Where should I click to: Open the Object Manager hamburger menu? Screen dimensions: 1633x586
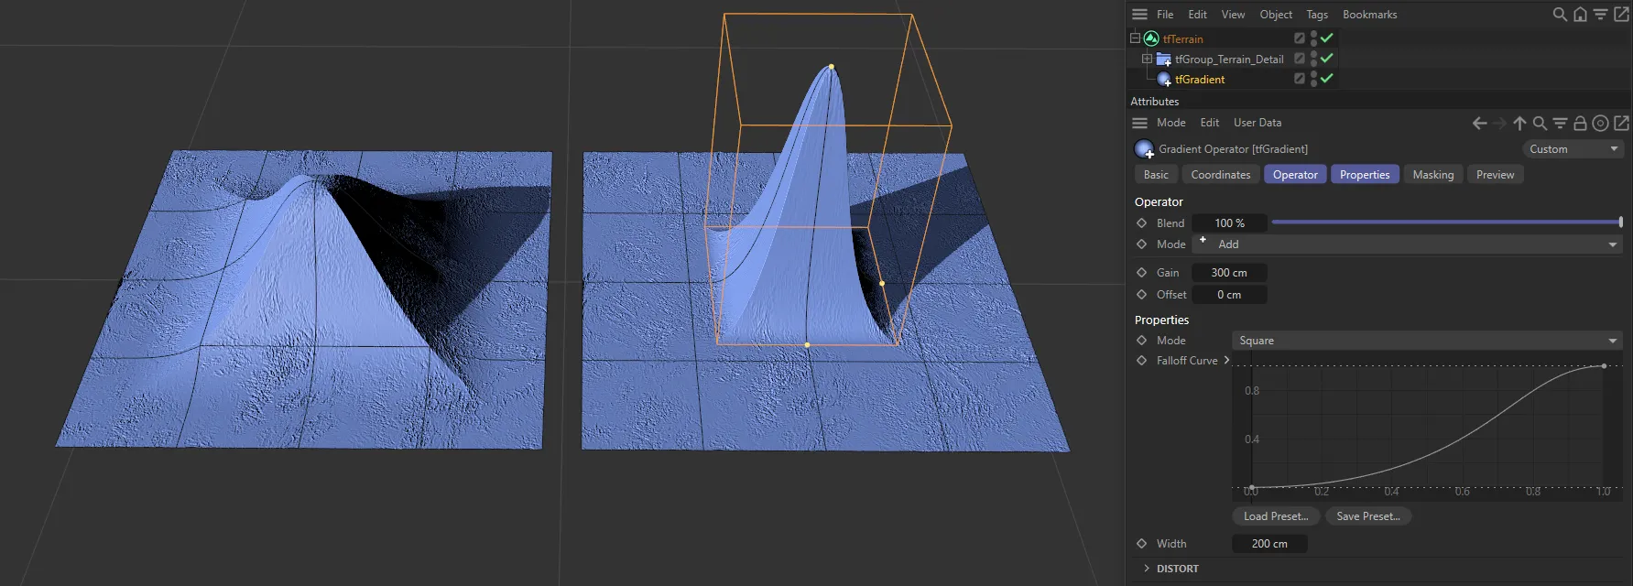click(x=1139, y=15)
